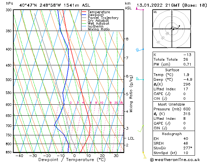Click the LCL marker on the altitude axis

pos(131,138)
